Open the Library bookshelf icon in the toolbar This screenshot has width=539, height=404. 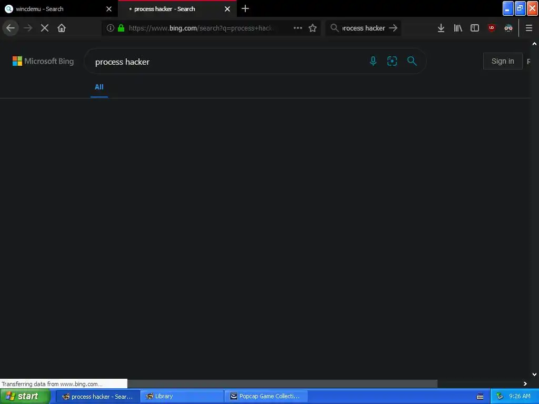coord(458,28)
